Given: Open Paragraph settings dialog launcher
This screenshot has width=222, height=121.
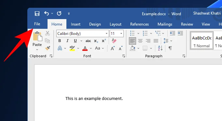Looking at the screenshot, I should [x=184, y=56].
